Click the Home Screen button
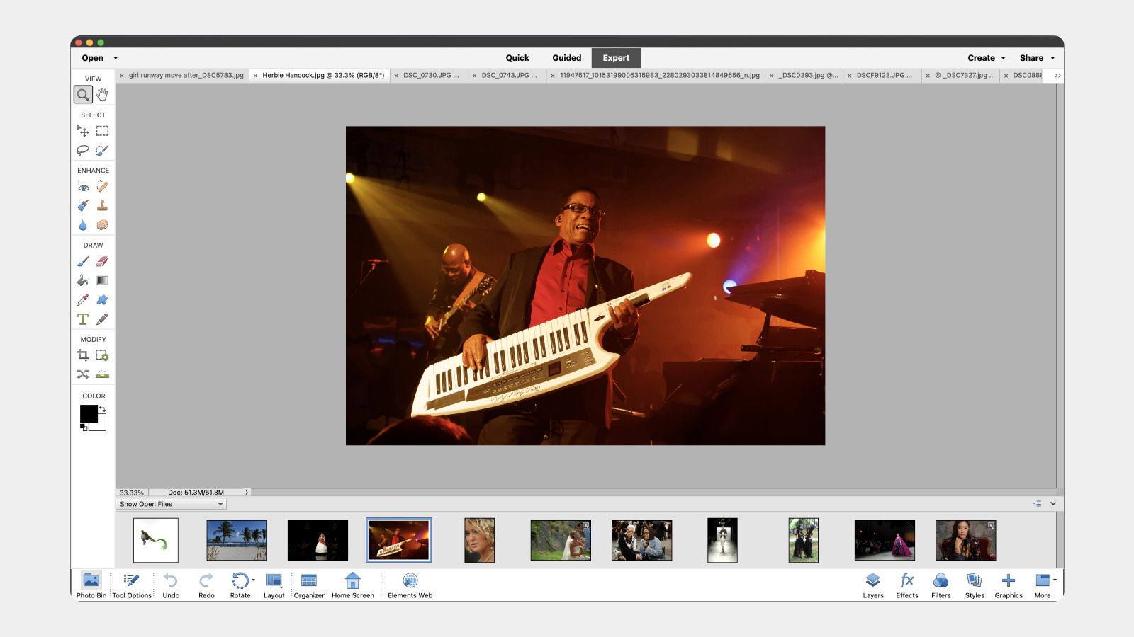1134x637 pixels. click(352, 585)
